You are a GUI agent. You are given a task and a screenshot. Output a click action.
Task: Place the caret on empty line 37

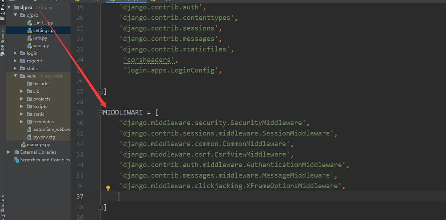tap(273, 196)
